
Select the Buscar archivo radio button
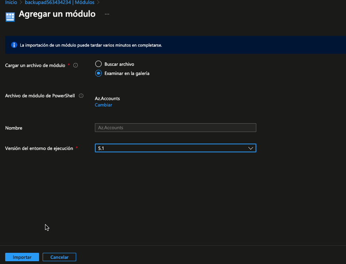tap(98, 64)
